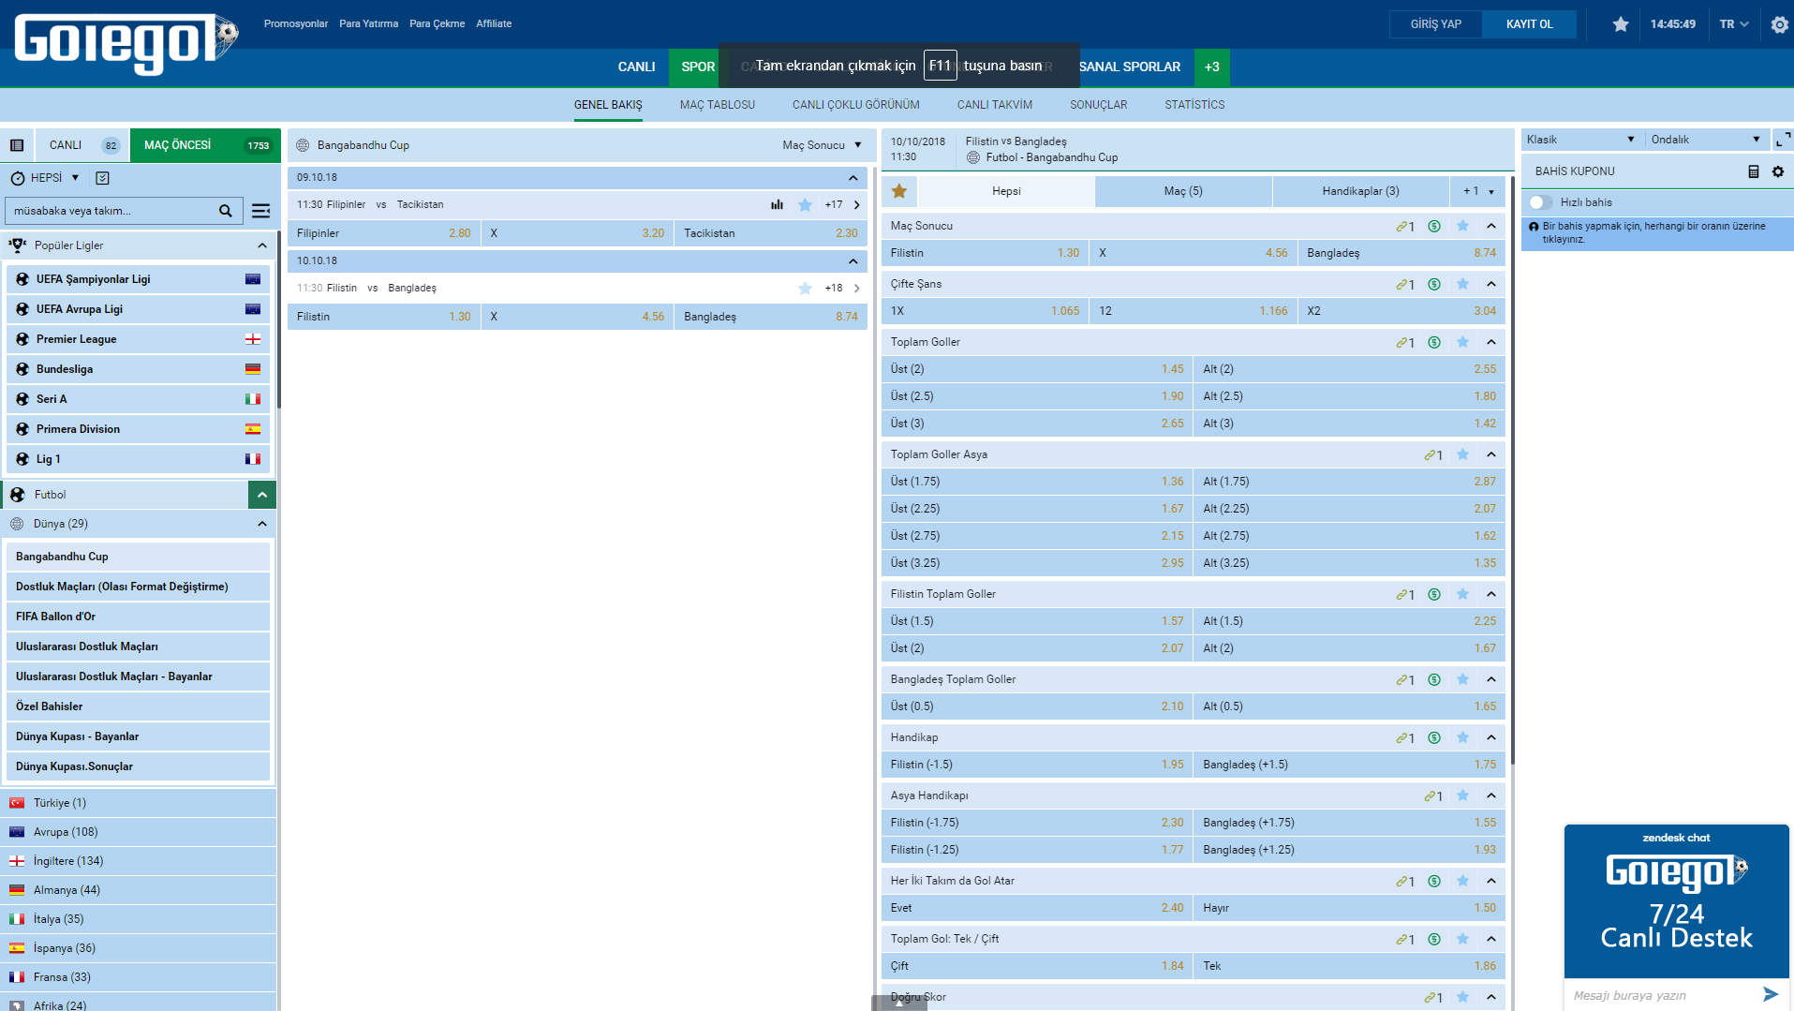
Task: Star the Maç Sonucu market as favorite
Action: point(1462,226)
